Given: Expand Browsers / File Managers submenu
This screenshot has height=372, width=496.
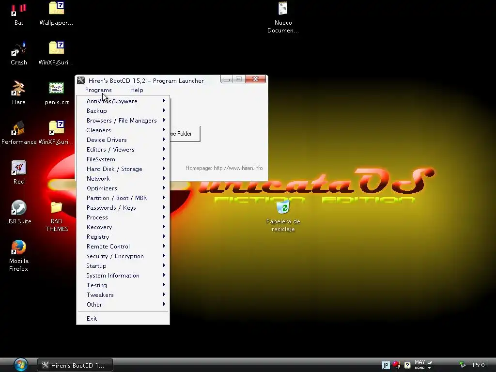Looking at the screenshot, I should tap(123, 120).
